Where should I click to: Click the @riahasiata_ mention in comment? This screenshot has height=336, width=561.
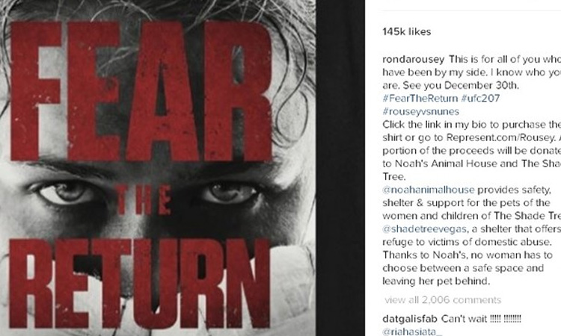tap(412, 332)
